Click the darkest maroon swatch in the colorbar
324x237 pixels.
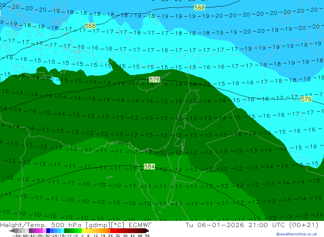(x=144, y=231)
